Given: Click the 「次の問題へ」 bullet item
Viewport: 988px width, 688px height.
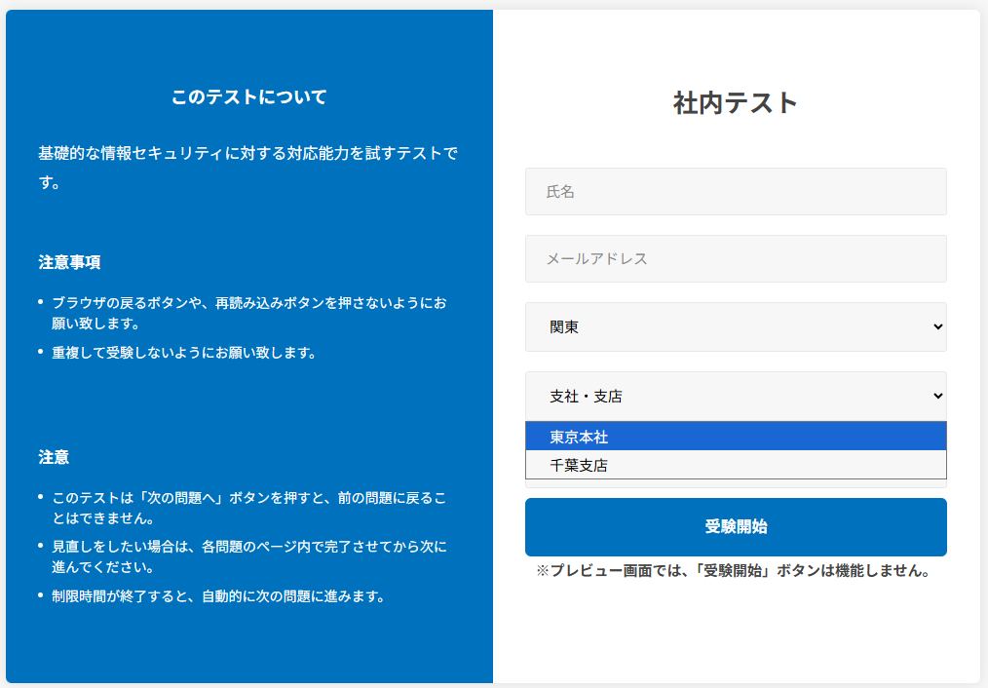Looking at the screenshot, I should click(x=248, y=508).
